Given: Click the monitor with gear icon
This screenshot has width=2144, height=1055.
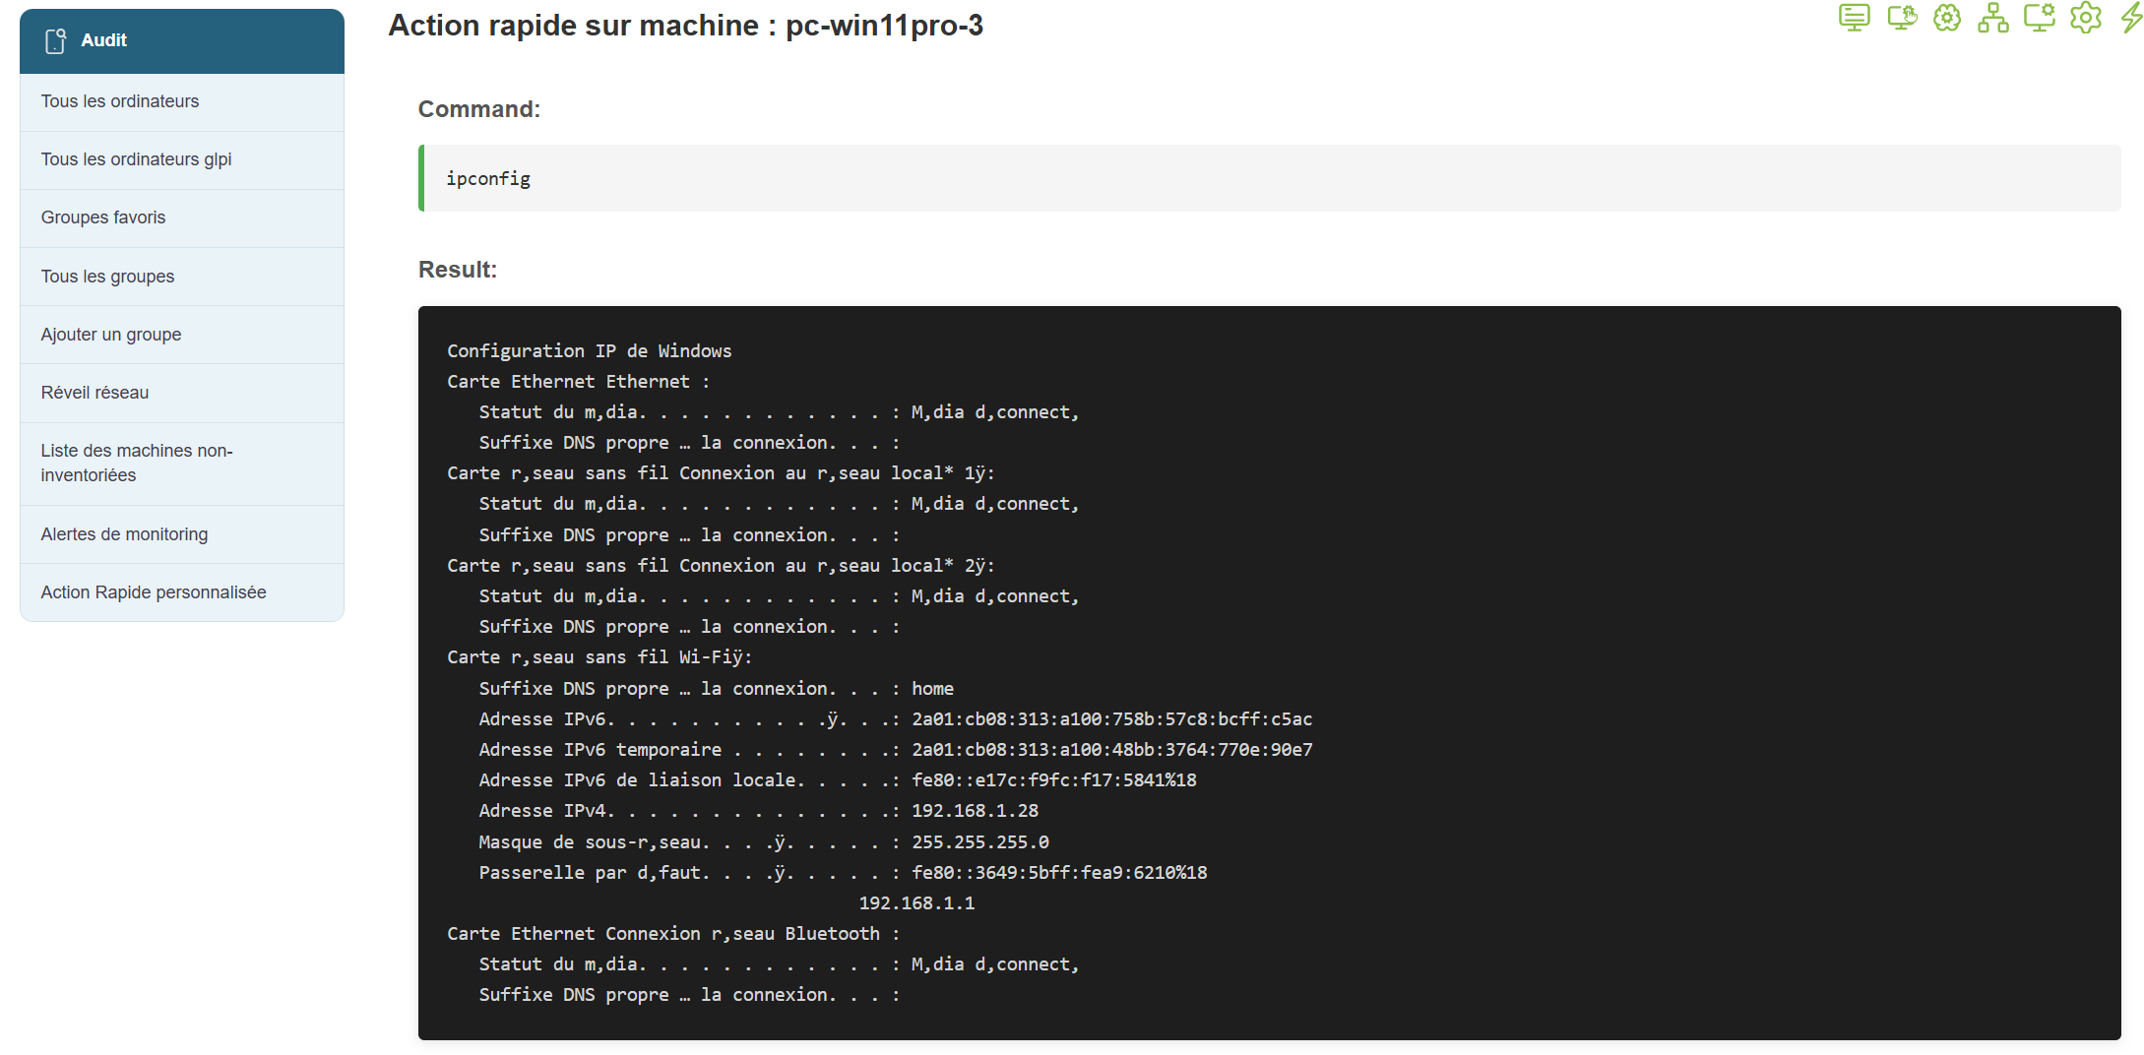Looking at the screenshot, I should pyautogui.click(x=2039, y=18).
